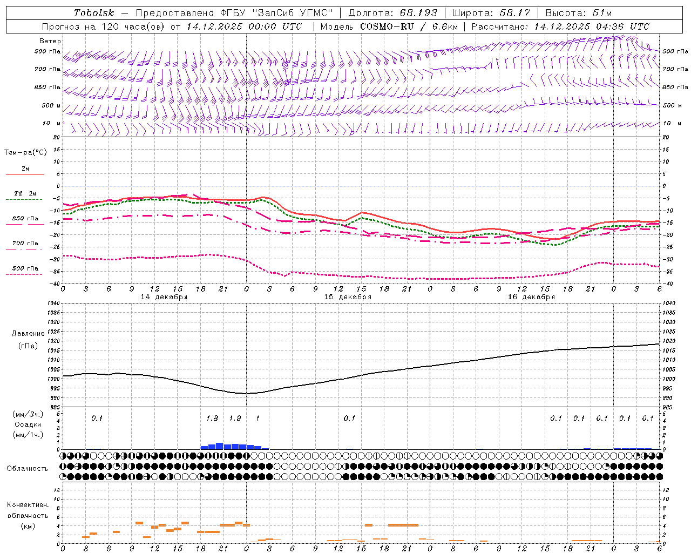Click the '14 декабря' date label
Viewport: 691px width, 553px height.
click(x=164, y=297)
